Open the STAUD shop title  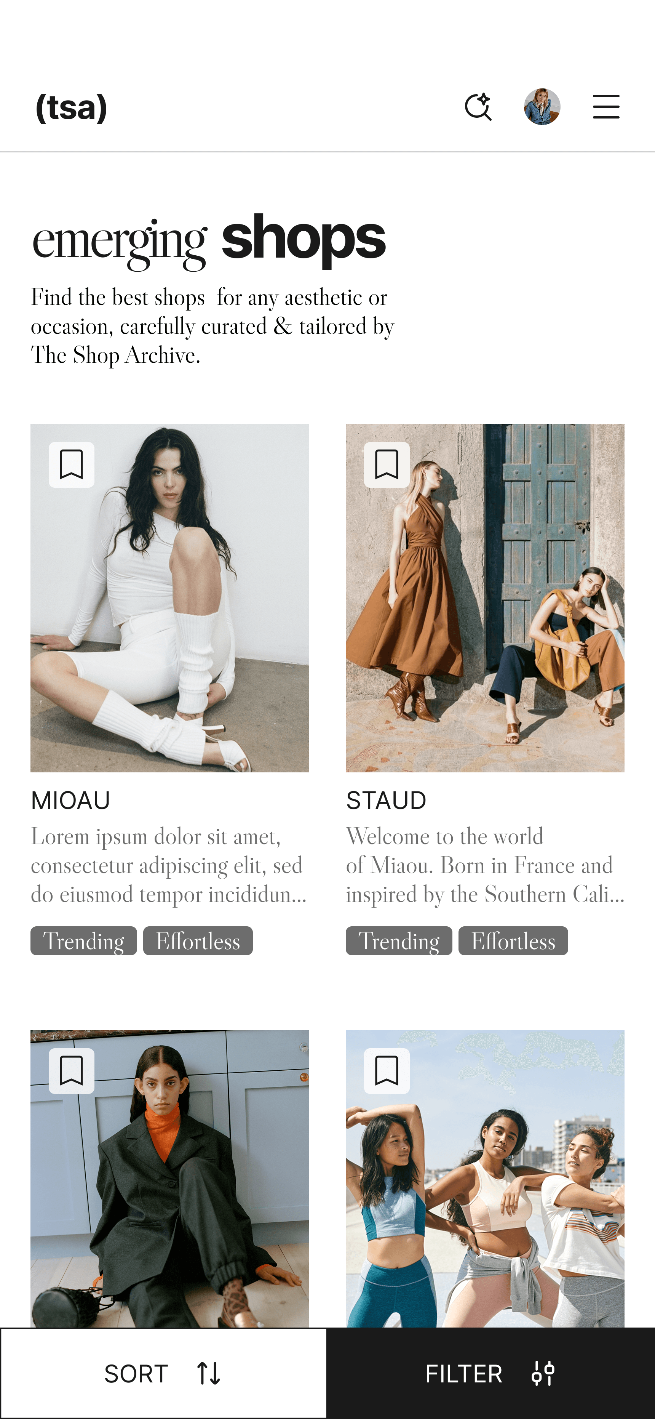387,801
